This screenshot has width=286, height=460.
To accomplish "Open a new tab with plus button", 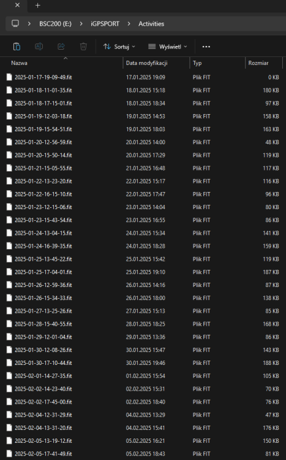I will [37, 6].
